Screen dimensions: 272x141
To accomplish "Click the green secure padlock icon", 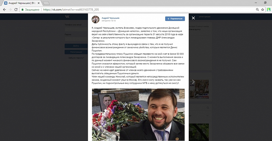I will tap(22, 10).
